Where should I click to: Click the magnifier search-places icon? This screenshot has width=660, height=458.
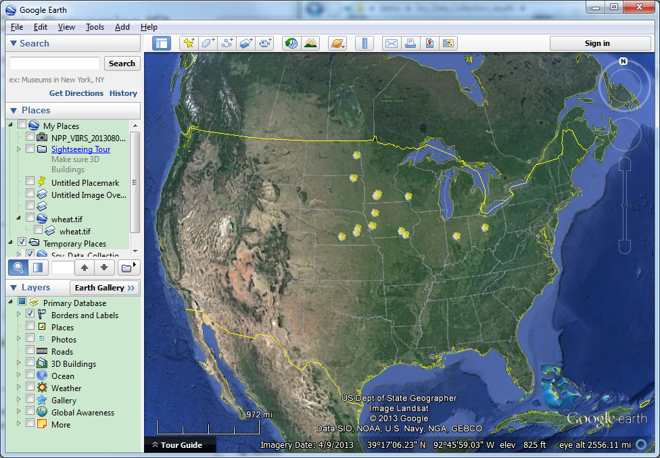pos(18,268)
